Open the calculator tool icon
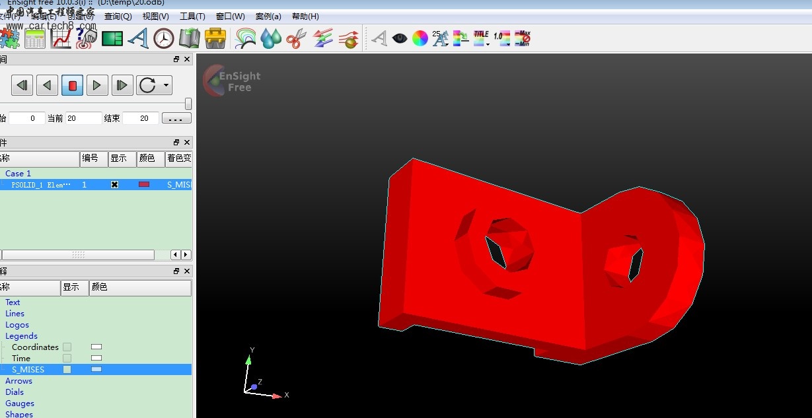The height and width of the screenshot is (418, 812). click(35, 39)
